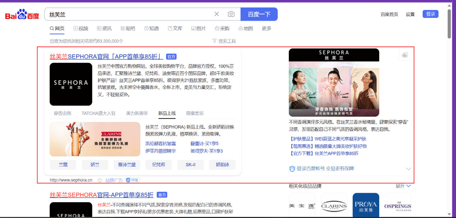Screen dimensions: 456x218
Task: Click the 保障 shield badge below the ad
Action: tap(132, 180)
